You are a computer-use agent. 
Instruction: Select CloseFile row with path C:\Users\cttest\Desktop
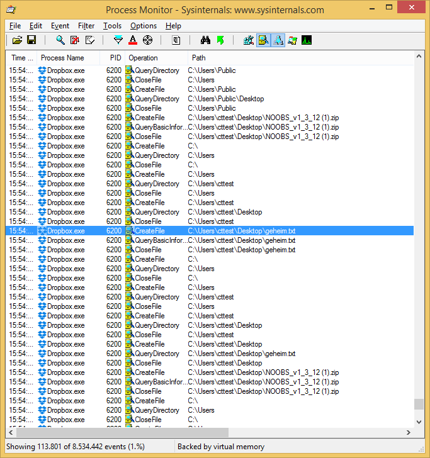(x=210, y=363)
